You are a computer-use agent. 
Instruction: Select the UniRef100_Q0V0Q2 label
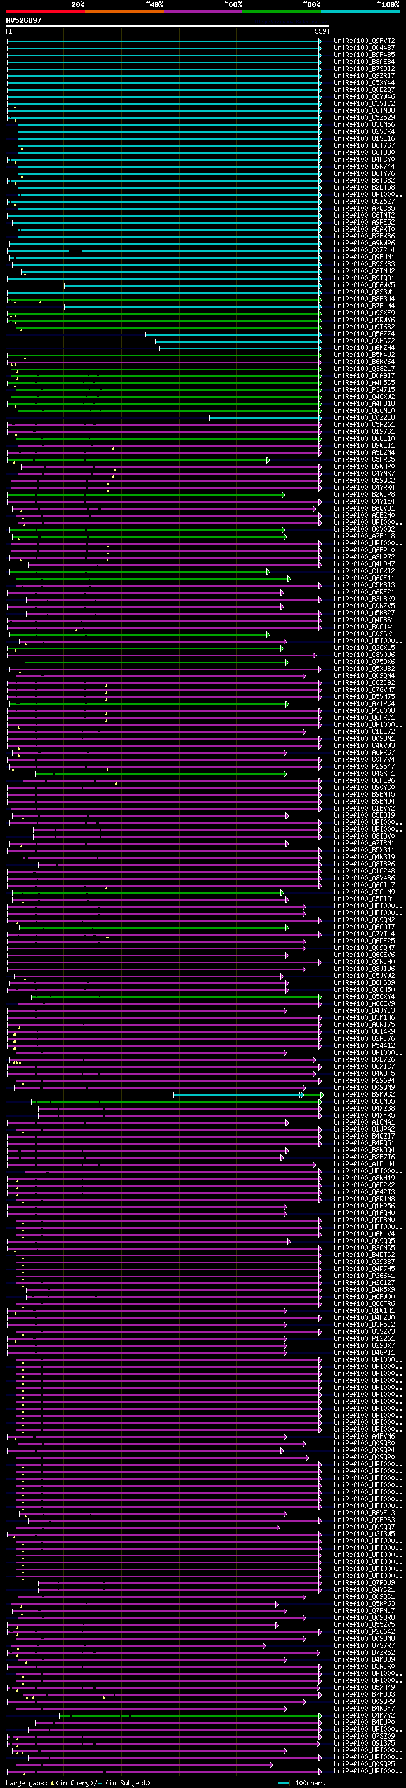point(363,530)
